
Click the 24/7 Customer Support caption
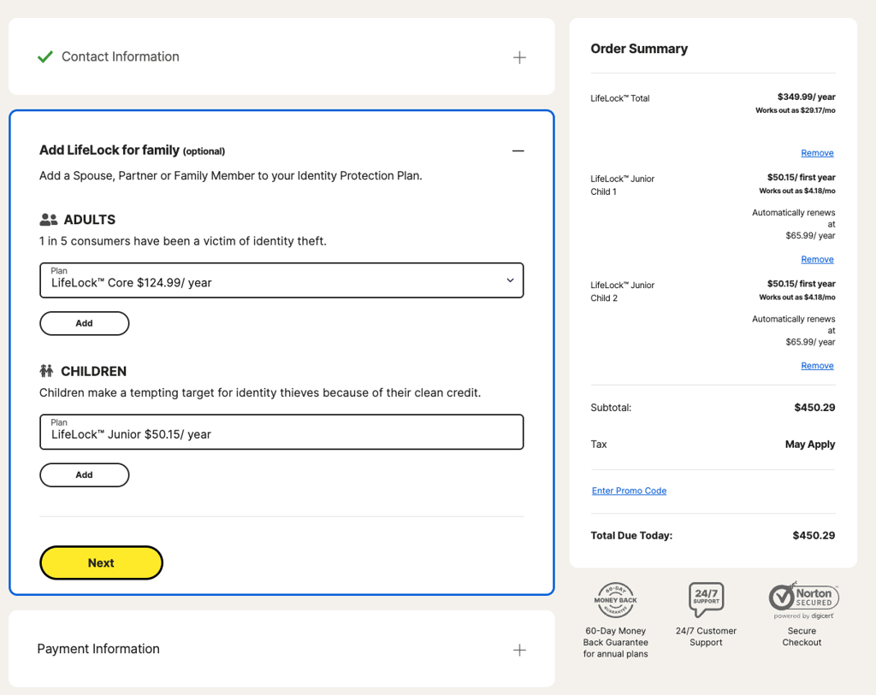[706, 636]
